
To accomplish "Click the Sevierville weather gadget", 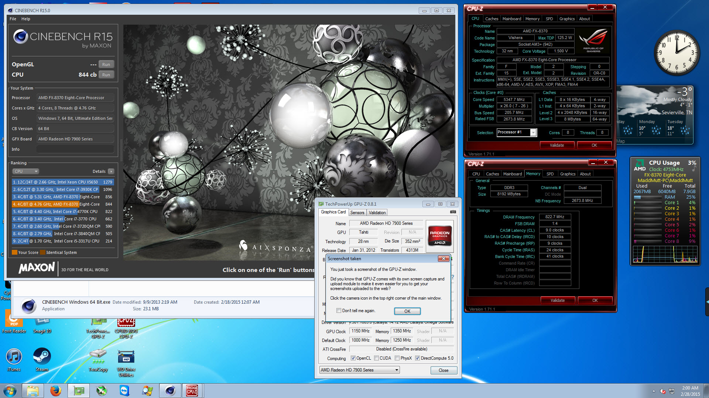I will point(655,115).
